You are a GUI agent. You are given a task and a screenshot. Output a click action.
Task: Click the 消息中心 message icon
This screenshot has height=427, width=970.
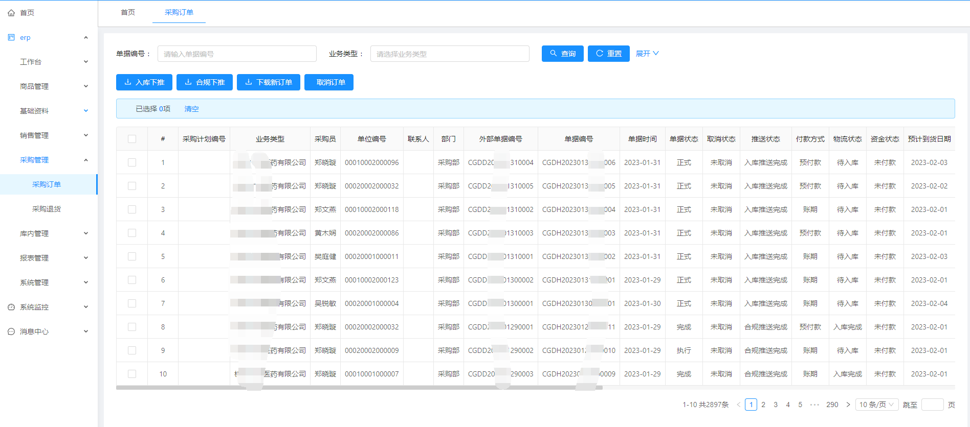[11, 331]
